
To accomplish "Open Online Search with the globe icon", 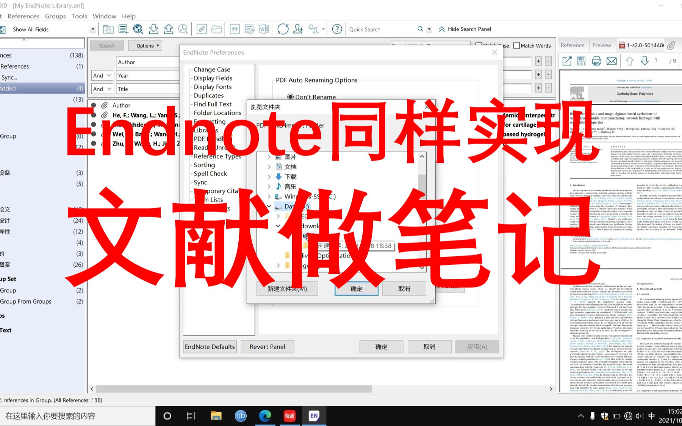I will tap(138, 29).
